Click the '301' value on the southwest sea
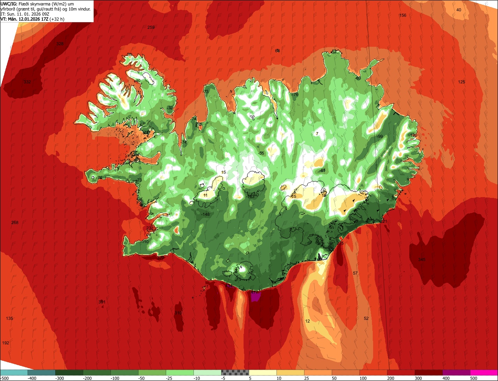The height and width of the screenshot is (381, 498). point(102,302)
